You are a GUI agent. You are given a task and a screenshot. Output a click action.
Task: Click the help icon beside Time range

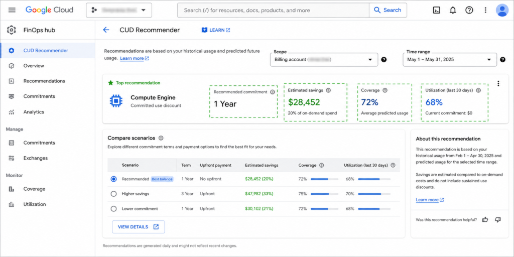(x=503, y=60)
